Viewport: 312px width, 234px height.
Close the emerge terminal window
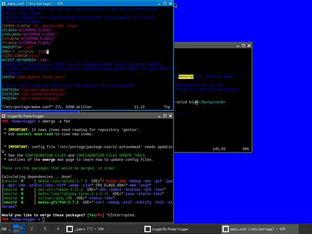point(171,116)
